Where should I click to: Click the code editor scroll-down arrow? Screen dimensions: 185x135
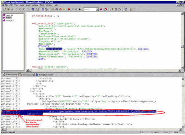(x=182, y=68)
